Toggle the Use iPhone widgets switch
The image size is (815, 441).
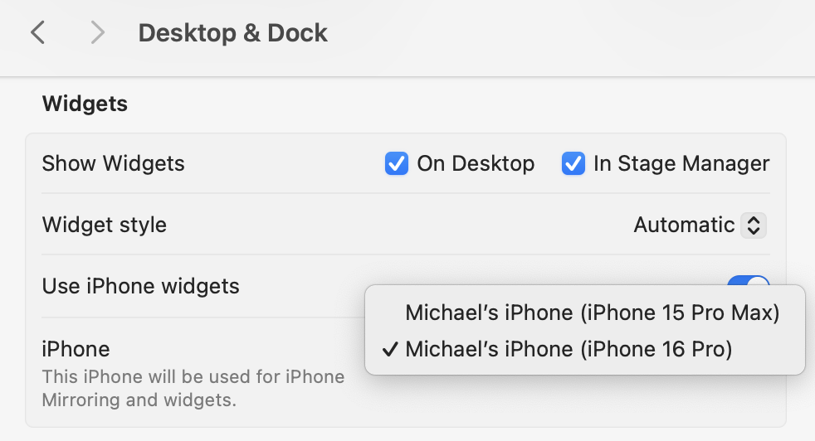pos(749,281)
